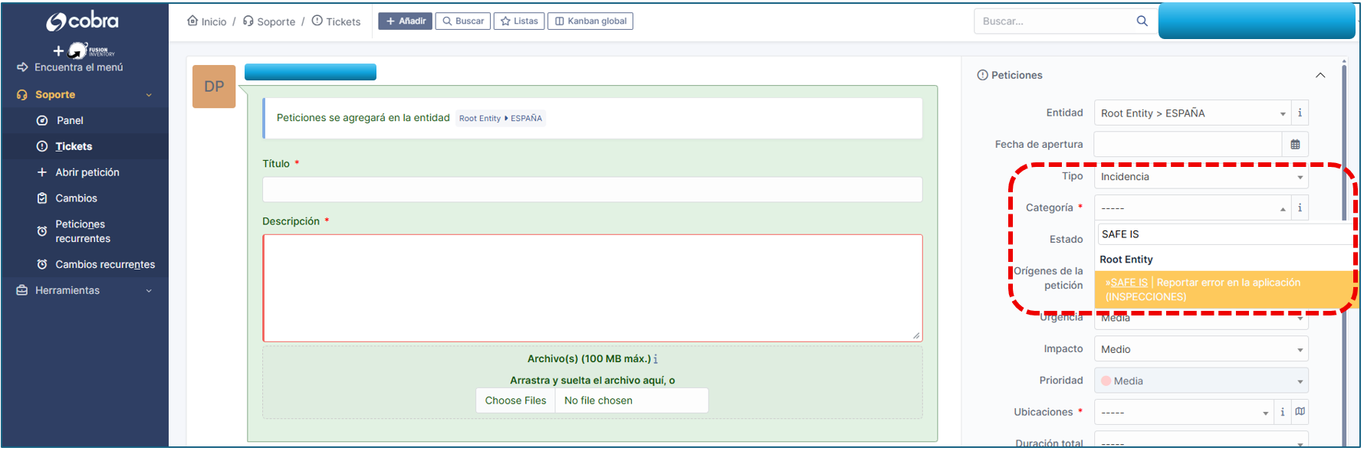
Task: Click the search magnifier icon in top bar
Action: tap(1142, 21)
